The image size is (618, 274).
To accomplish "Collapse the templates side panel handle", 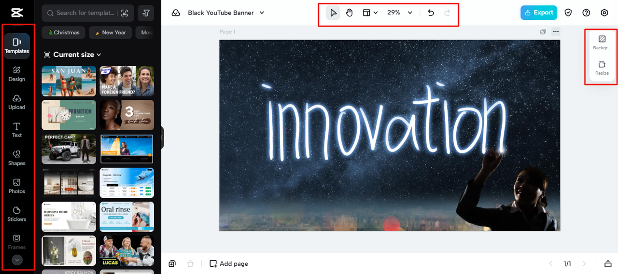I will [x=162, y=137].
